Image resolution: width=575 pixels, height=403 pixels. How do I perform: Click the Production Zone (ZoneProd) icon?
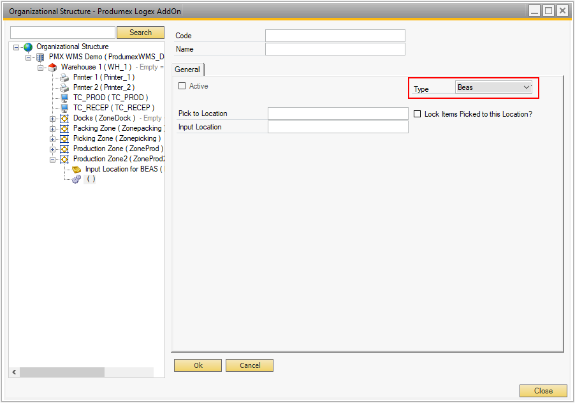point(64,149)
